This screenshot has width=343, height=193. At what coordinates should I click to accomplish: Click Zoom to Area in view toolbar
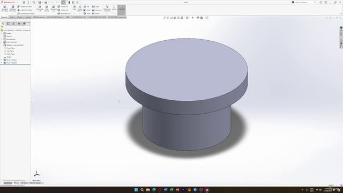click(168, 18)
